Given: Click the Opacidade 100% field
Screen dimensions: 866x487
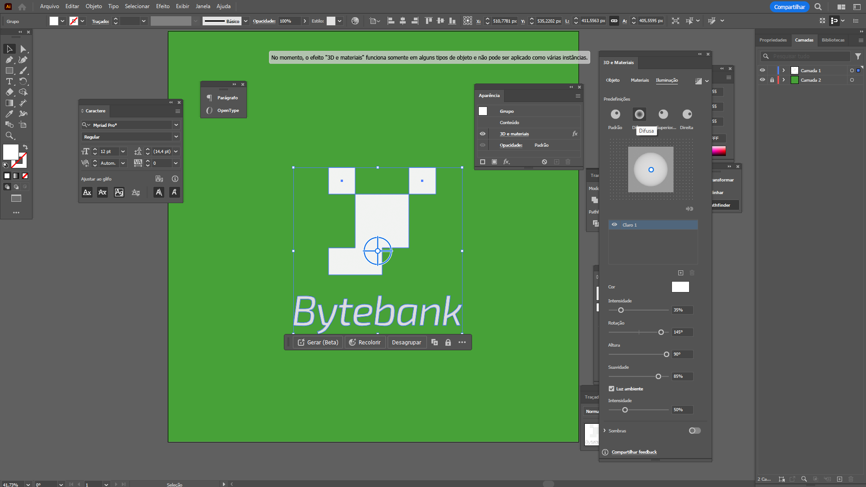Looking at the screenshot, I should pyautogui.click(x=288, y=21).
